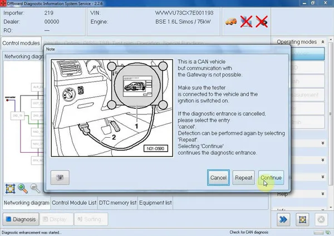Cancel the diagnostic entrance
This screenshot has height=236, width=334.
[x=218, y=178]
